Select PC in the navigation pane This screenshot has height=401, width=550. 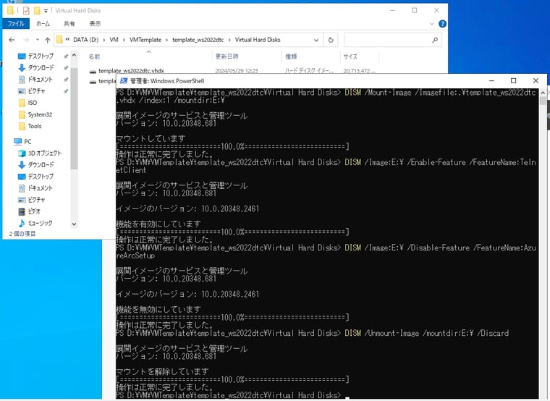pos(27,141)
